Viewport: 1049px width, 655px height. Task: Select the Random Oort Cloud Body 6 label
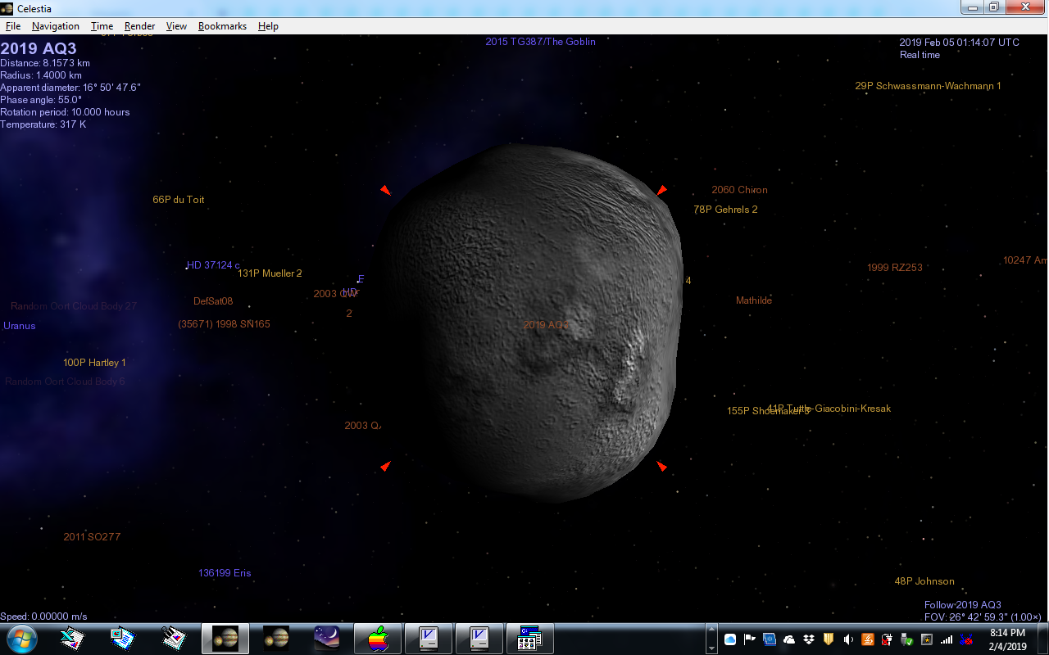point(65,382)
